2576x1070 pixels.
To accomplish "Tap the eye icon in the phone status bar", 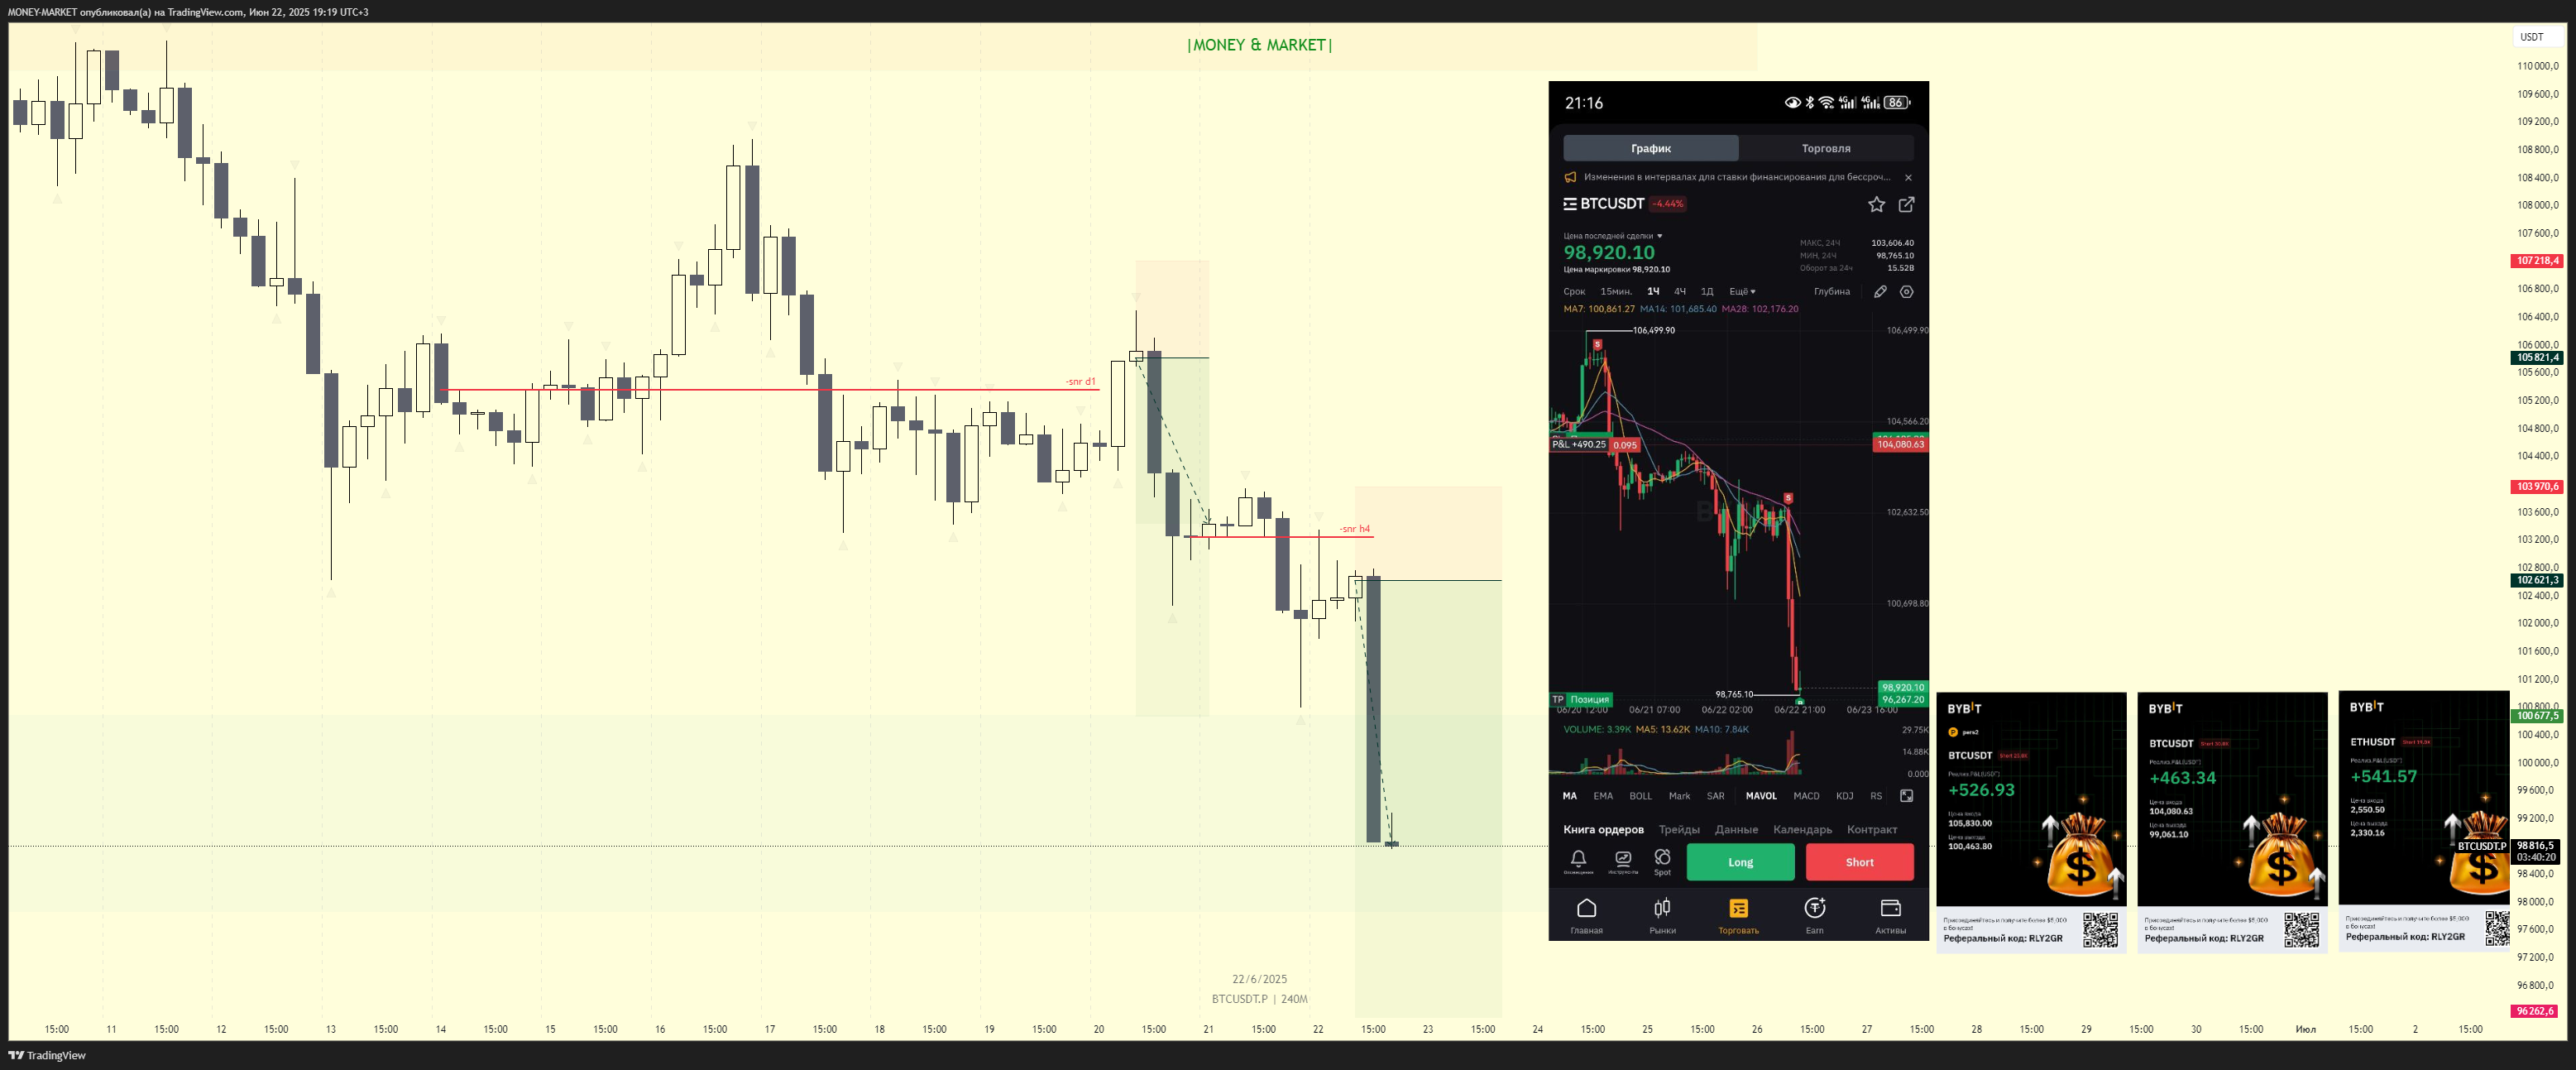I will pos(1793,103).
